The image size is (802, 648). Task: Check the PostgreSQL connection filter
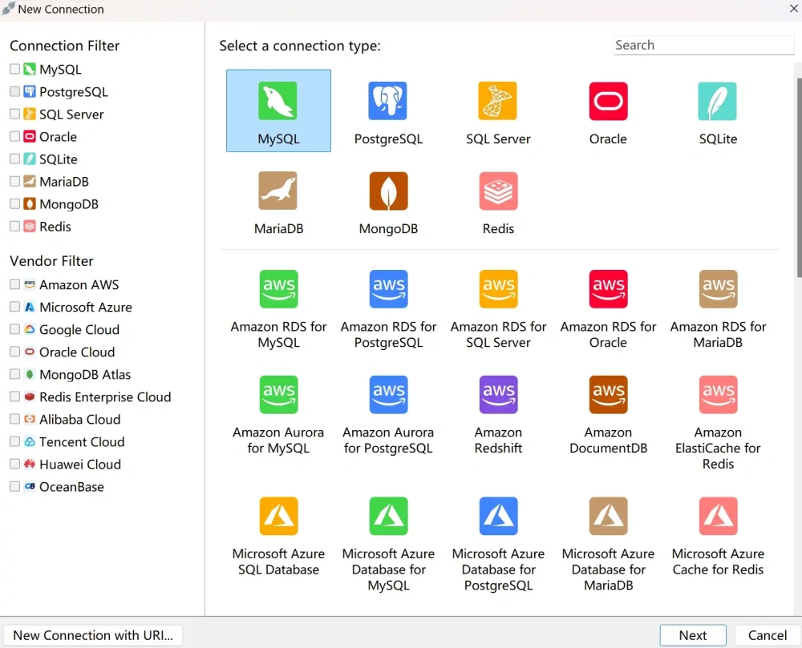14,91
